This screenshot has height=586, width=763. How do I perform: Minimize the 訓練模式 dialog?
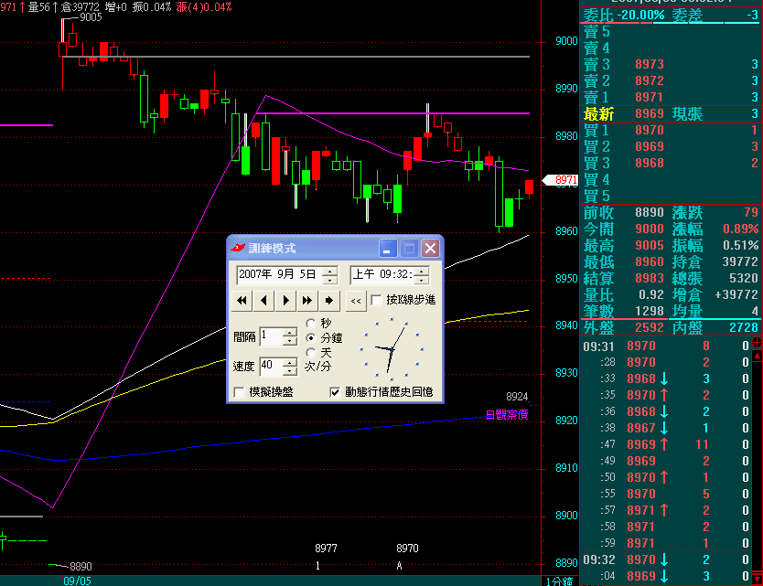point(388,249)
